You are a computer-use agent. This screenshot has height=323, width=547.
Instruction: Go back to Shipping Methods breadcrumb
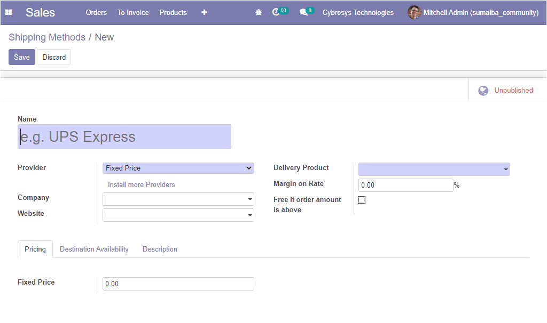click(47, 37)
